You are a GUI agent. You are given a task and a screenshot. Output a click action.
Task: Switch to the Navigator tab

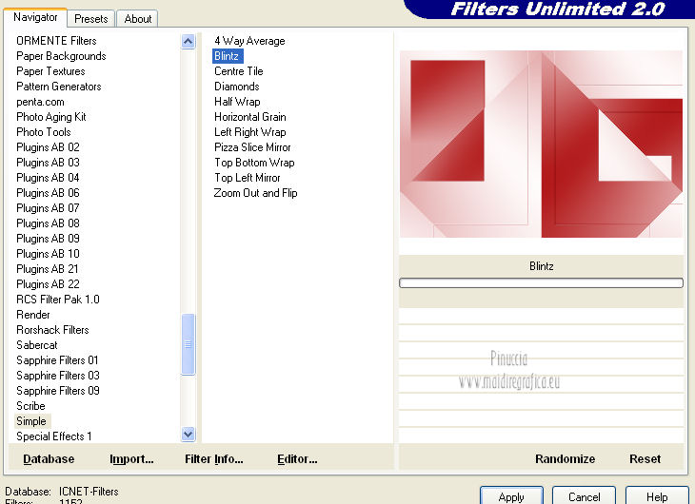tap(35, 18)
